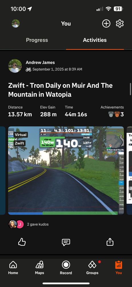132x287 pixels.
Task: Open comments with speech bubble icon
Action: (x=66, y=242)
